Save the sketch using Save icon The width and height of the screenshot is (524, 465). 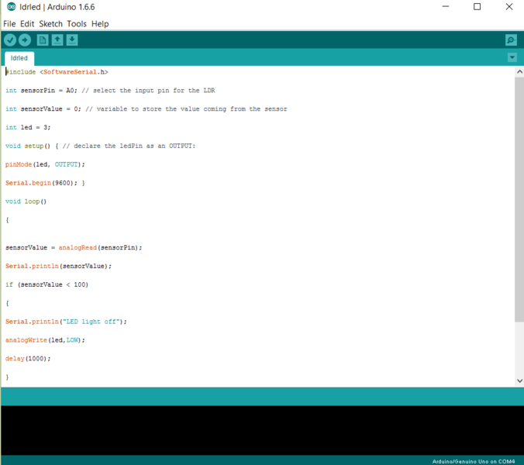[72, 40]
